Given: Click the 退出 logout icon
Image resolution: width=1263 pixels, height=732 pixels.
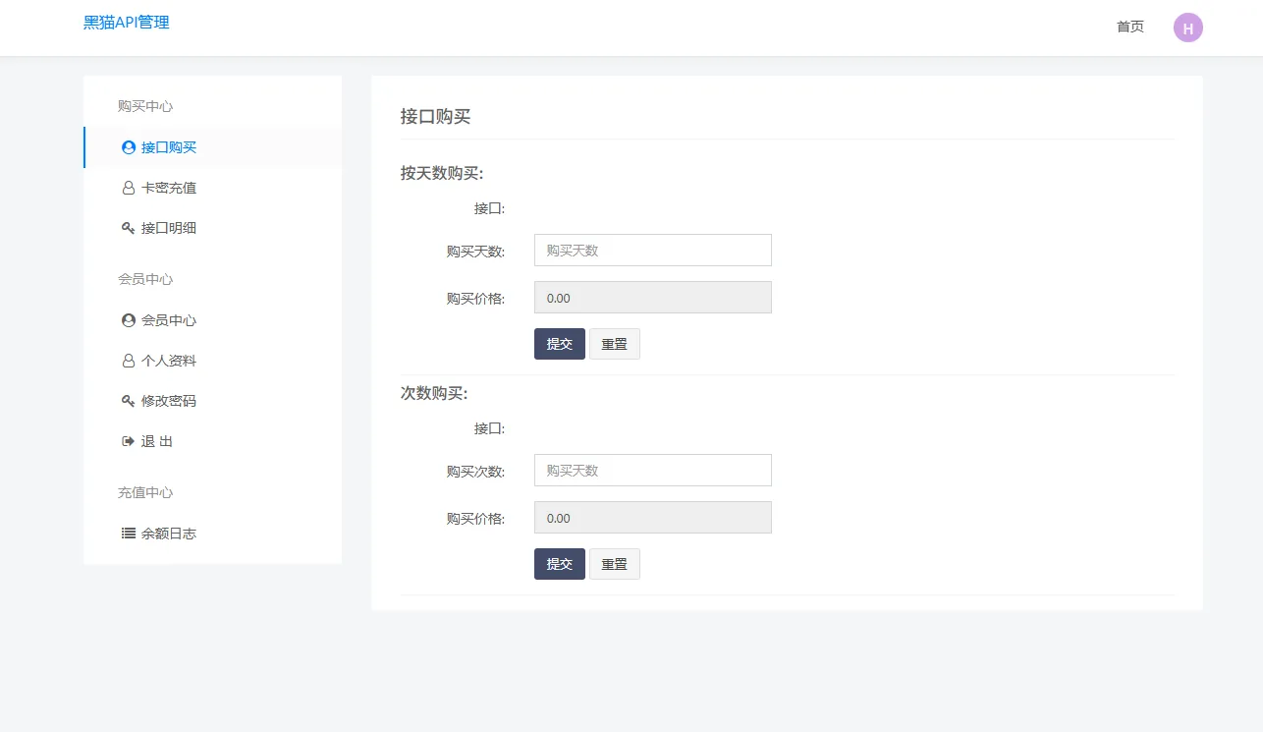Looking at the screenshot, I should pos(128,440).
